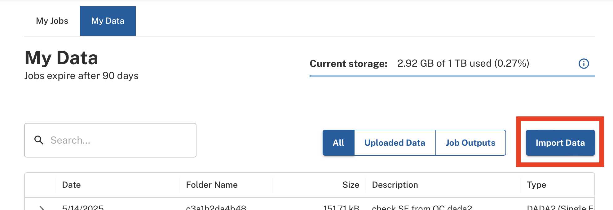Sort by the Folder Name column header
Screen dimensions: 613x210
click(x=212, y=185)
